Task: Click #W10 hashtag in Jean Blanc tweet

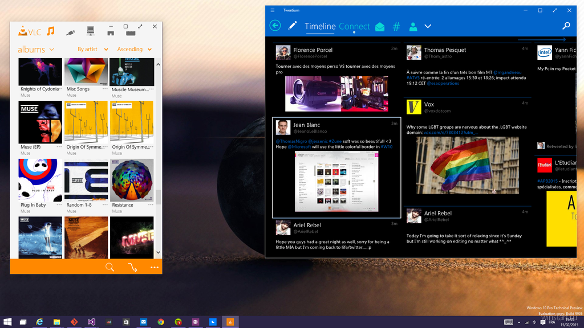Action: [x=387, y=146]
